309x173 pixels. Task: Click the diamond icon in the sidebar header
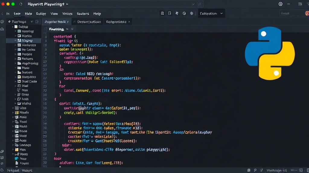click(9, 22)
